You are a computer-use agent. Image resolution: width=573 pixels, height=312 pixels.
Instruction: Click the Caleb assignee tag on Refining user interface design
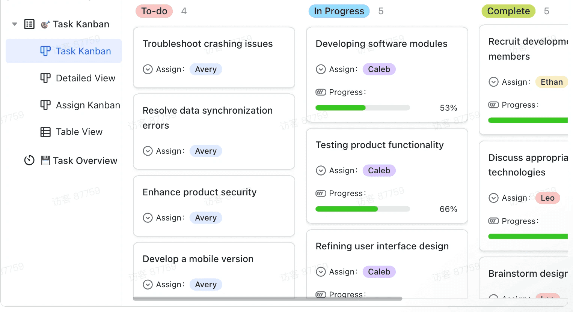(379, 271)
